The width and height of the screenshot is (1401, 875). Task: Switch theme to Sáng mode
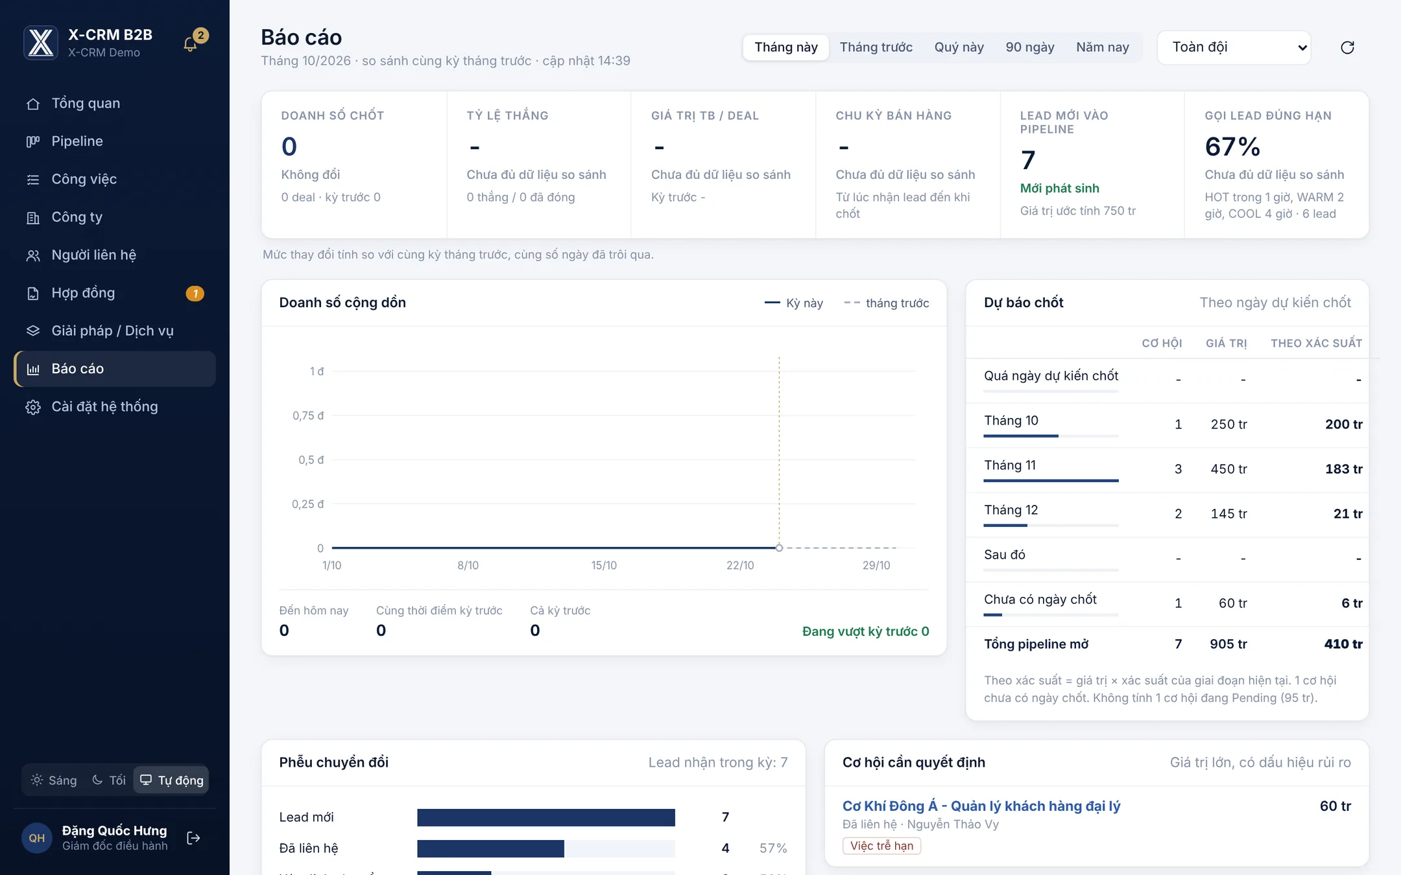coord(54,780)
